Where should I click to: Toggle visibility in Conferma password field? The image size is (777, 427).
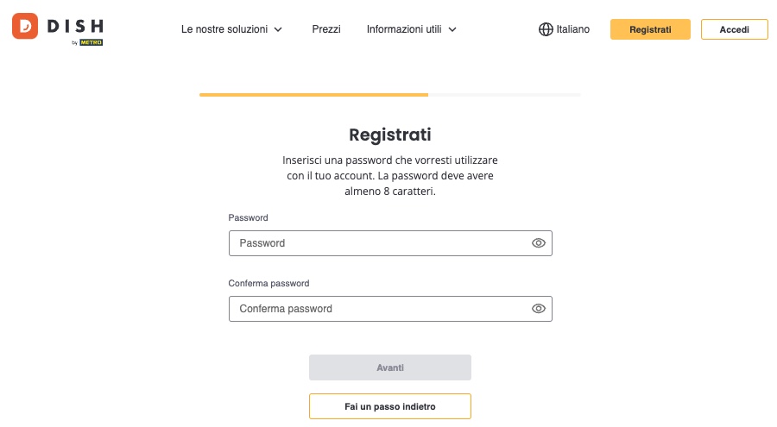click(538, 309)
